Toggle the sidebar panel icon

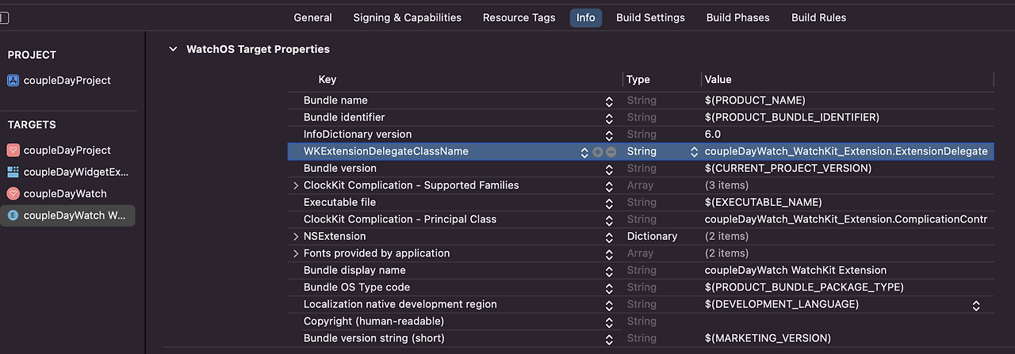(x=3, y=17)
